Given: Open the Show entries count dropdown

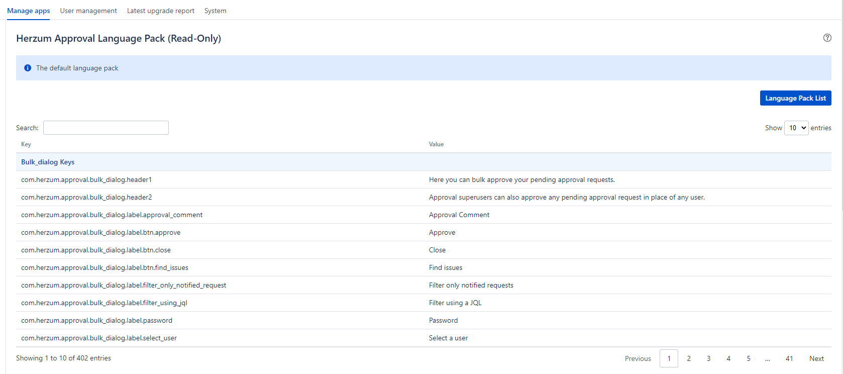Looking at the screenshot, I should (x=796, y=128).
